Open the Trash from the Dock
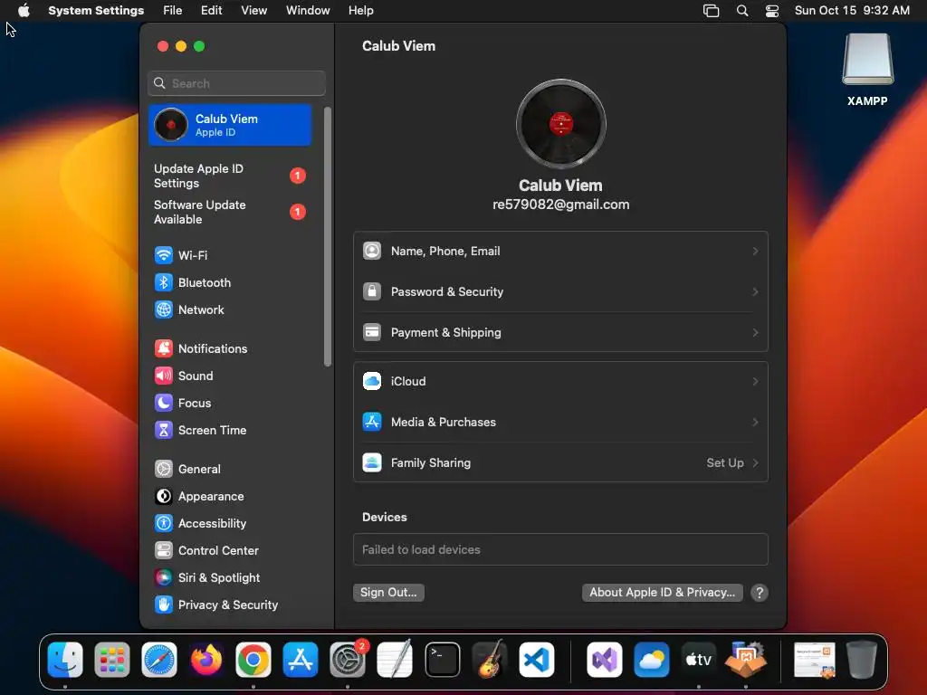 (x=862, y=660)
